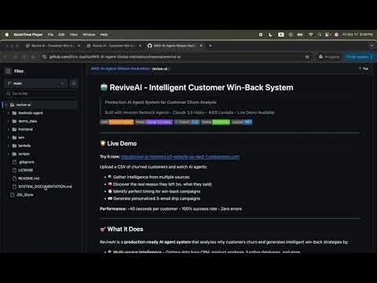Click the Files panel title
377x283 pixels.
[x=19, y=71]
